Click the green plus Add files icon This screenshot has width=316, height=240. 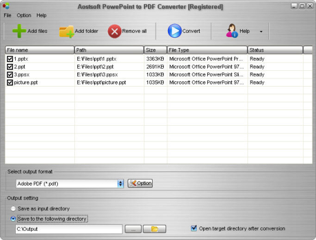(19, 31)
